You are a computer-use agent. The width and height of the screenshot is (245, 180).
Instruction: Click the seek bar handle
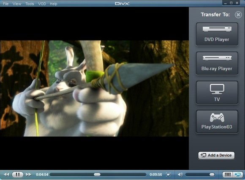97,175
